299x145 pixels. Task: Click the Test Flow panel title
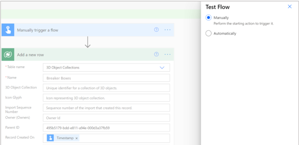tap(218, 7)
